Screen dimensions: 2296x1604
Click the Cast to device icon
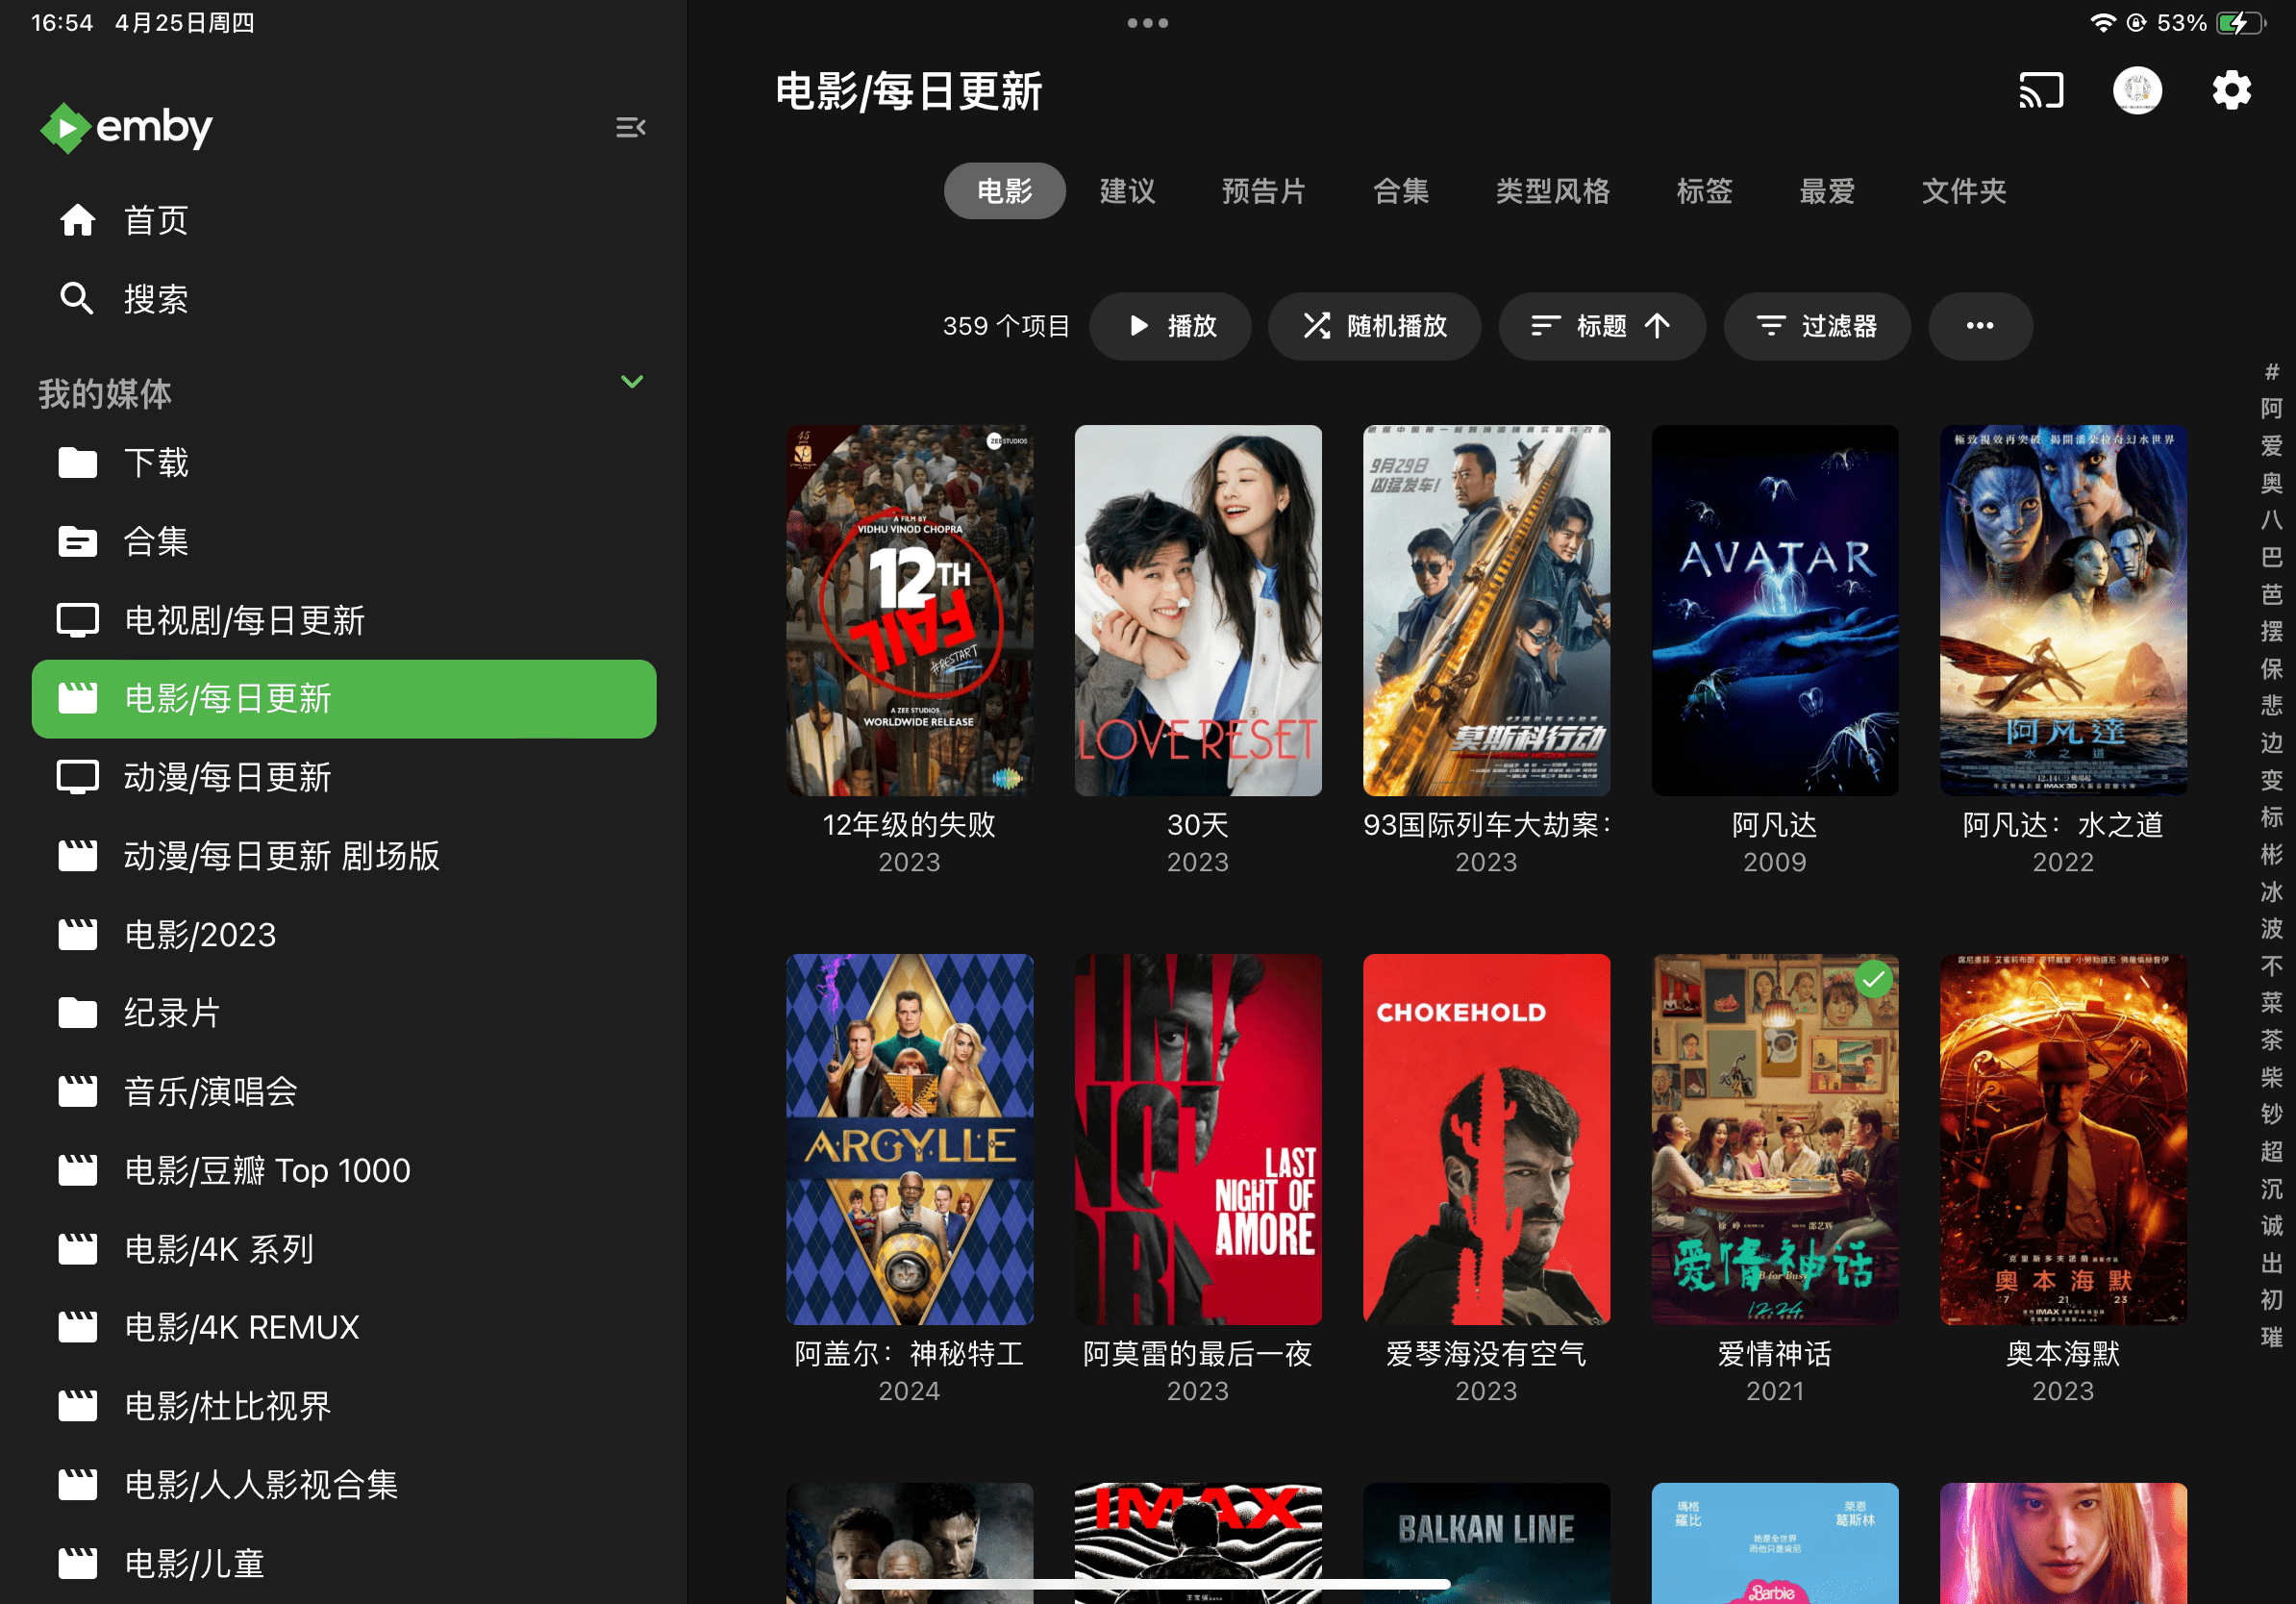[x=2042, y=91]
